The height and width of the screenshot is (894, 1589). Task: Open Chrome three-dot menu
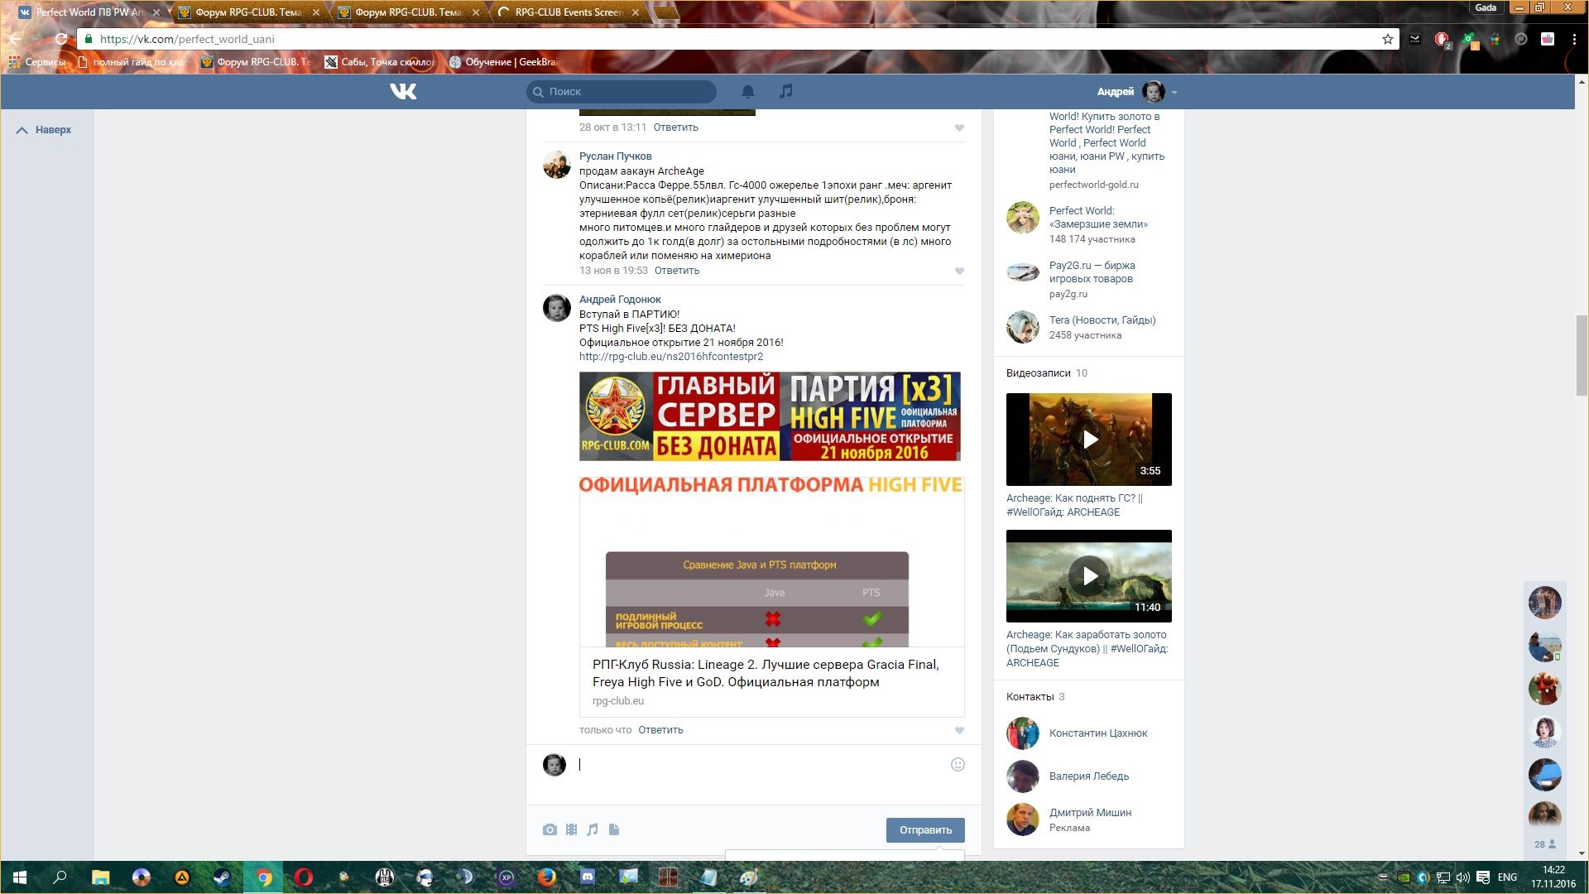point(1574,39)
